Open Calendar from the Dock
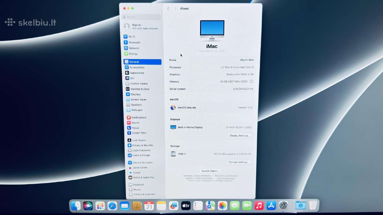The height and width of the screenshot is (215, 383). (149, 206)
